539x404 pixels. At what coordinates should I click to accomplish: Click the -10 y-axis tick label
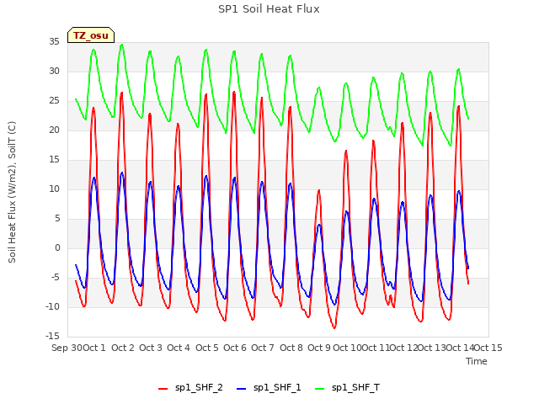tap(52, 306)
